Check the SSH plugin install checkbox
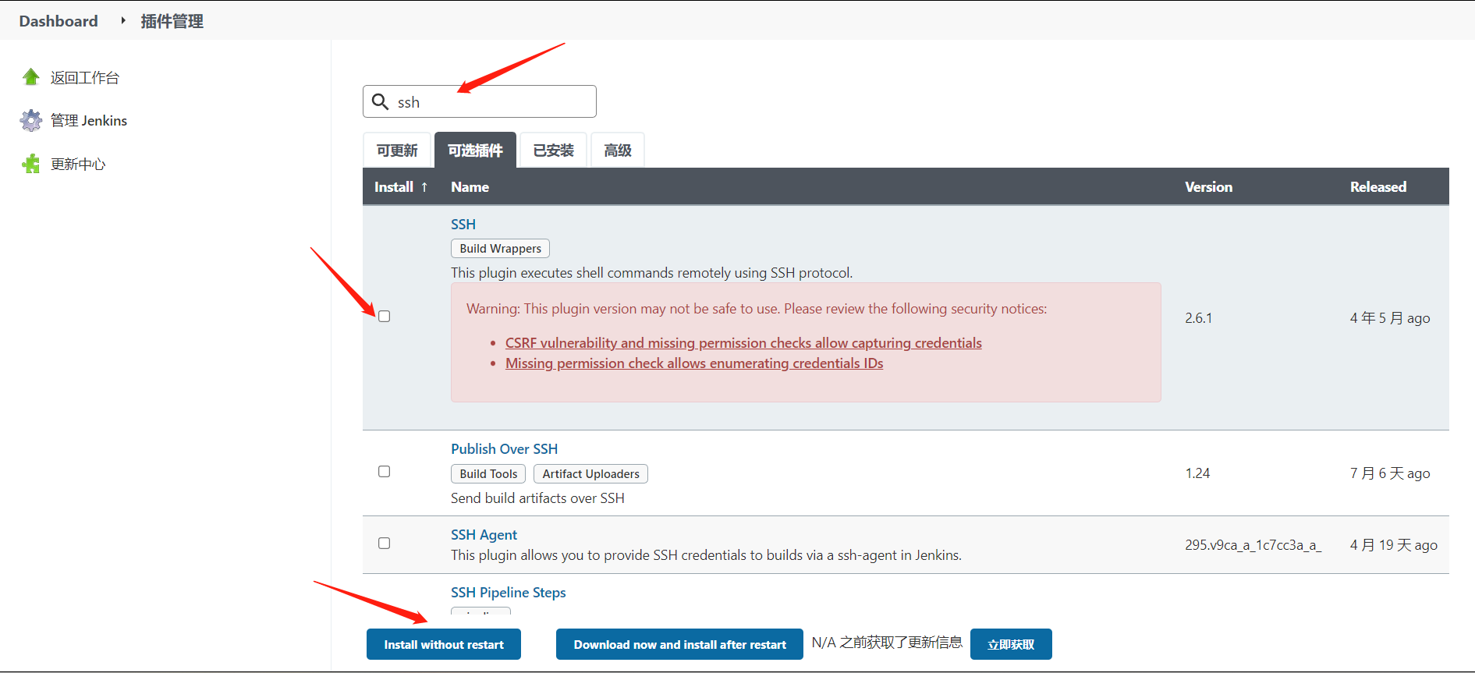Screen dimensions: 1475x673 (x=384, y=317)
